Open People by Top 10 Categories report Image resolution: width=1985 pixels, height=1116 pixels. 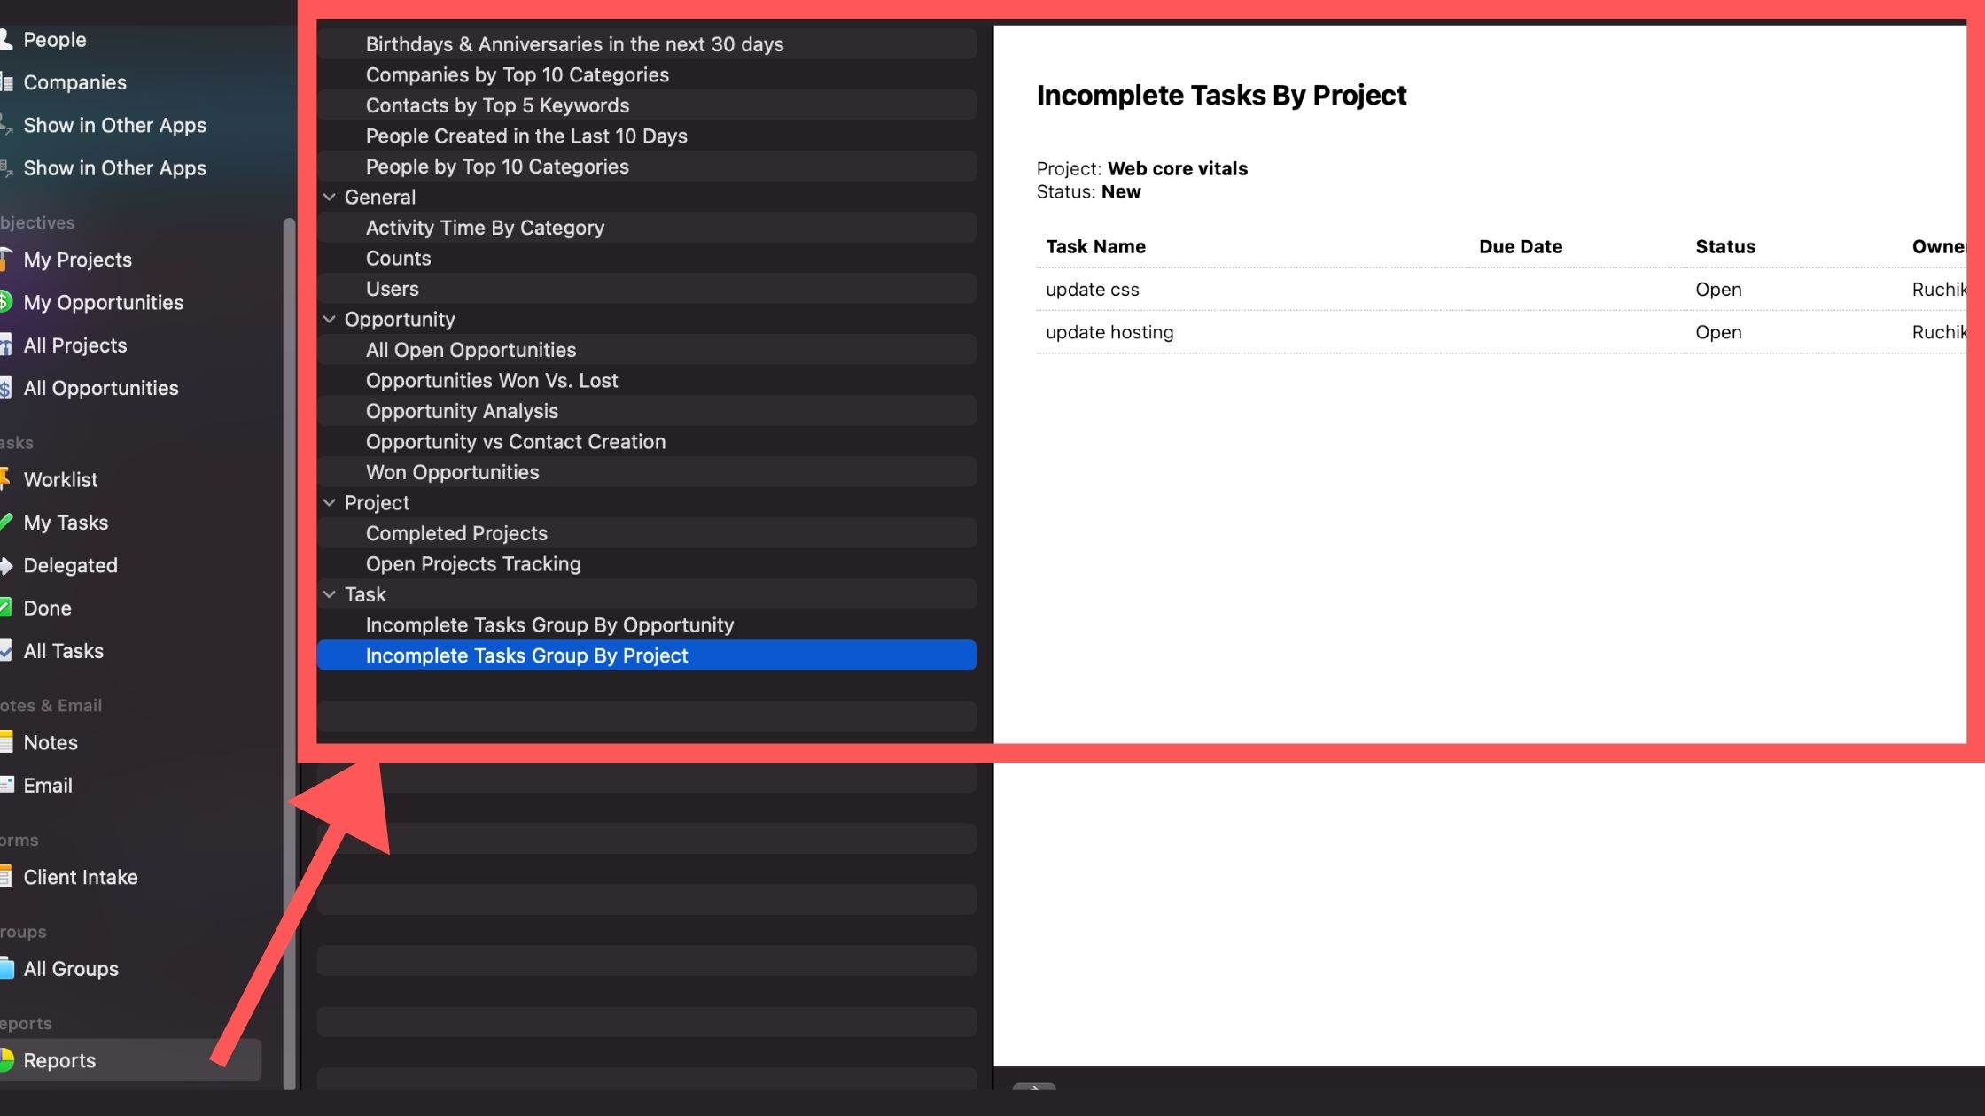point(647,167)
